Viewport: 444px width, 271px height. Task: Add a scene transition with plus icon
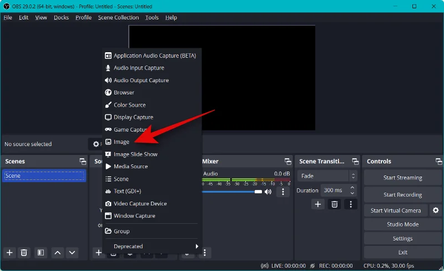click(317, 204)
